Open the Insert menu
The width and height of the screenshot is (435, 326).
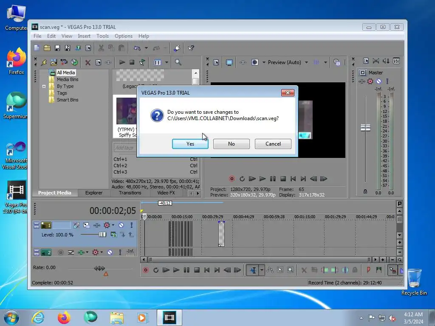coord(84,36)
